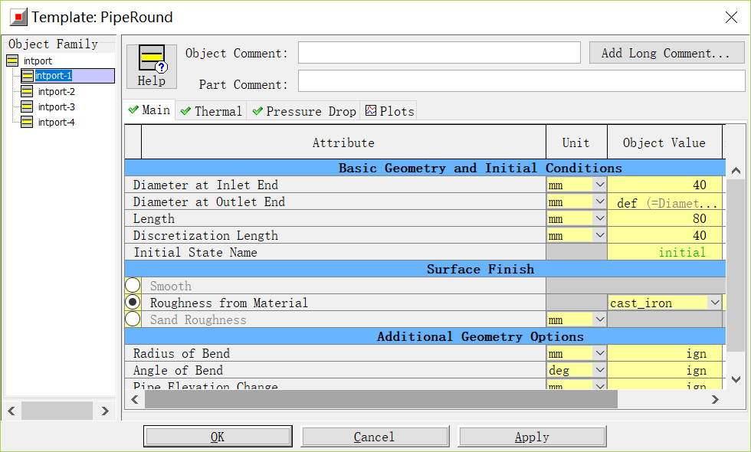Screen dimensions: 751x452
Task: Click the Object Value column header
Action: [665, 142]
